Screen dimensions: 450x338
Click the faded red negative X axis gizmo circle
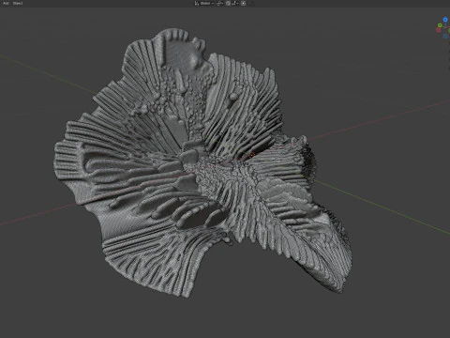[439, 30]
